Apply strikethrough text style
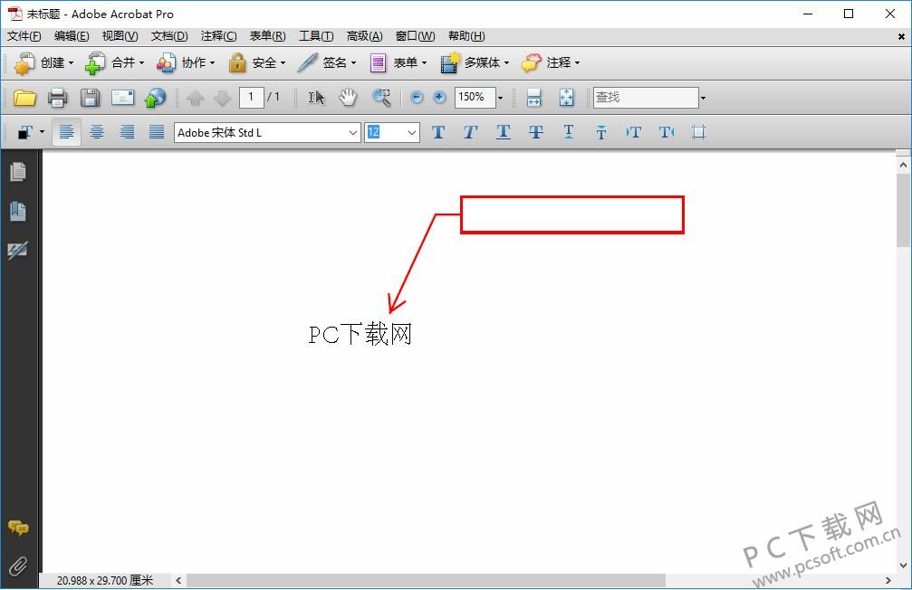The width and height of the screenshot is (912, 590). [x=535, y=132]
